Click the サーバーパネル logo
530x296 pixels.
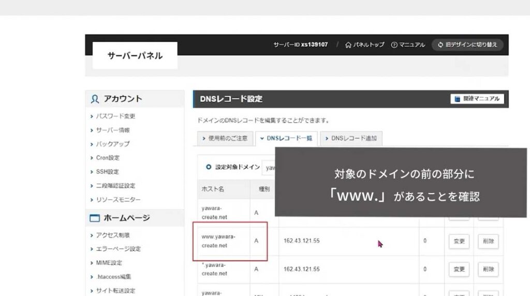(135, 55)
